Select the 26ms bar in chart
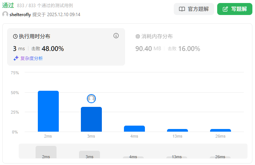Image resolution: width=255 pixels, height=165 pixels. 221,130
